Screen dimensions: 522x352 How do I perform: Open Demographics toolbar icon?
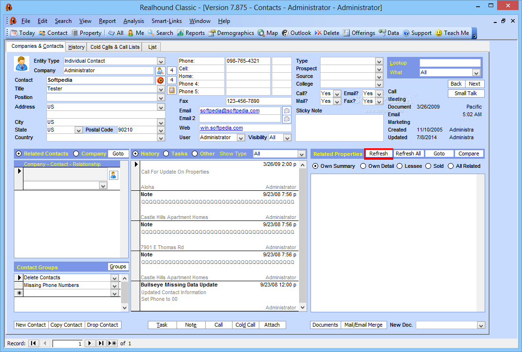232,33
